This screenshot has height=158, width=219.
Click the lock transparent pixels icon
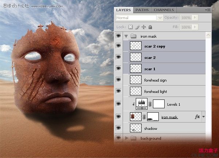pos(130,27)
